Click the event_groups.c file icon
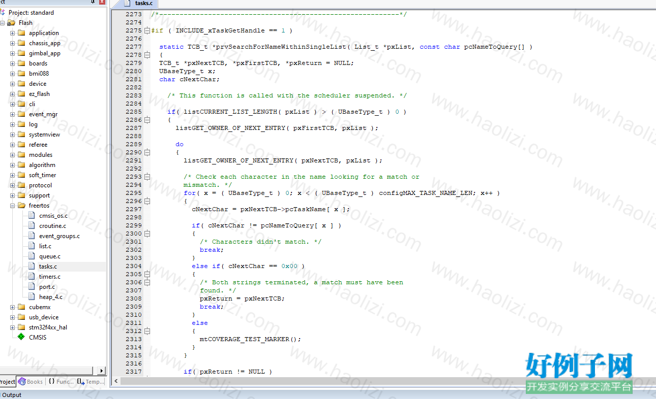The height and width of the screenshot is (399, 656). (32, 236)
